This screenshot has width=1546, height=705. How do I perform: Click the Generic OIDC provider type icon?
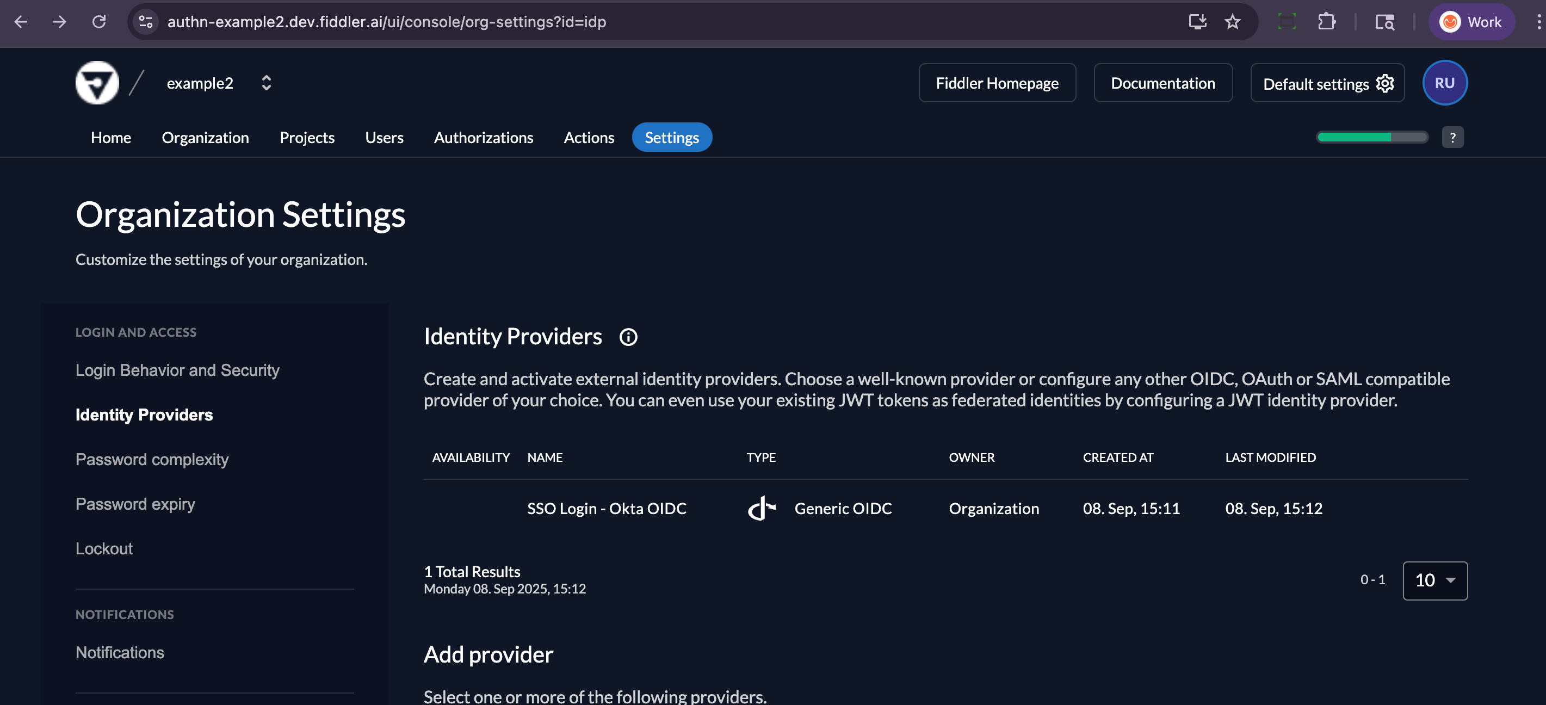pos(761,508)
